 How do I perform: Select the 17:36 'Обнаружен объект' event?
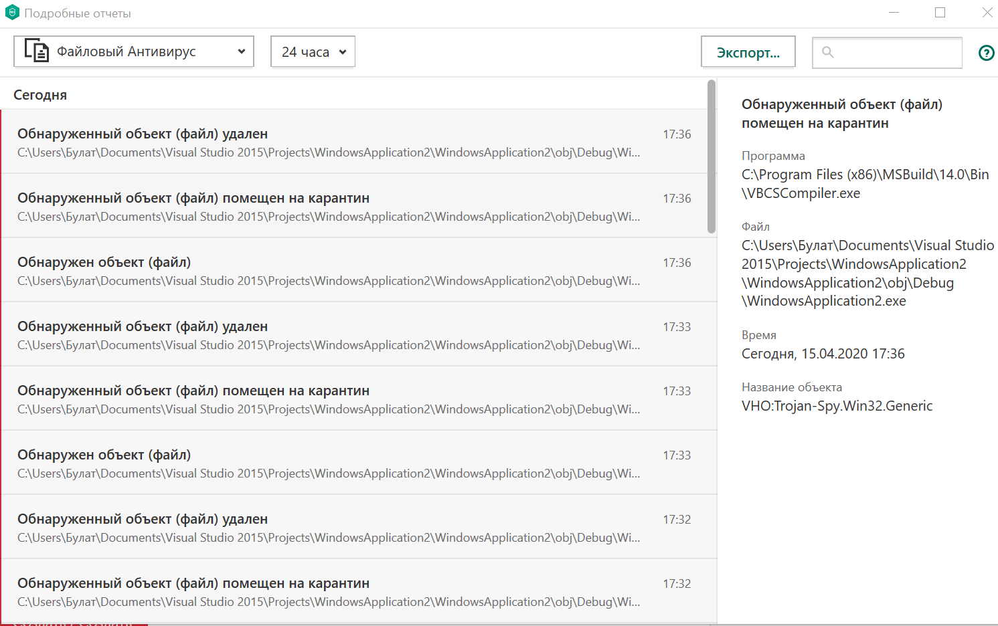pos(355,270)
